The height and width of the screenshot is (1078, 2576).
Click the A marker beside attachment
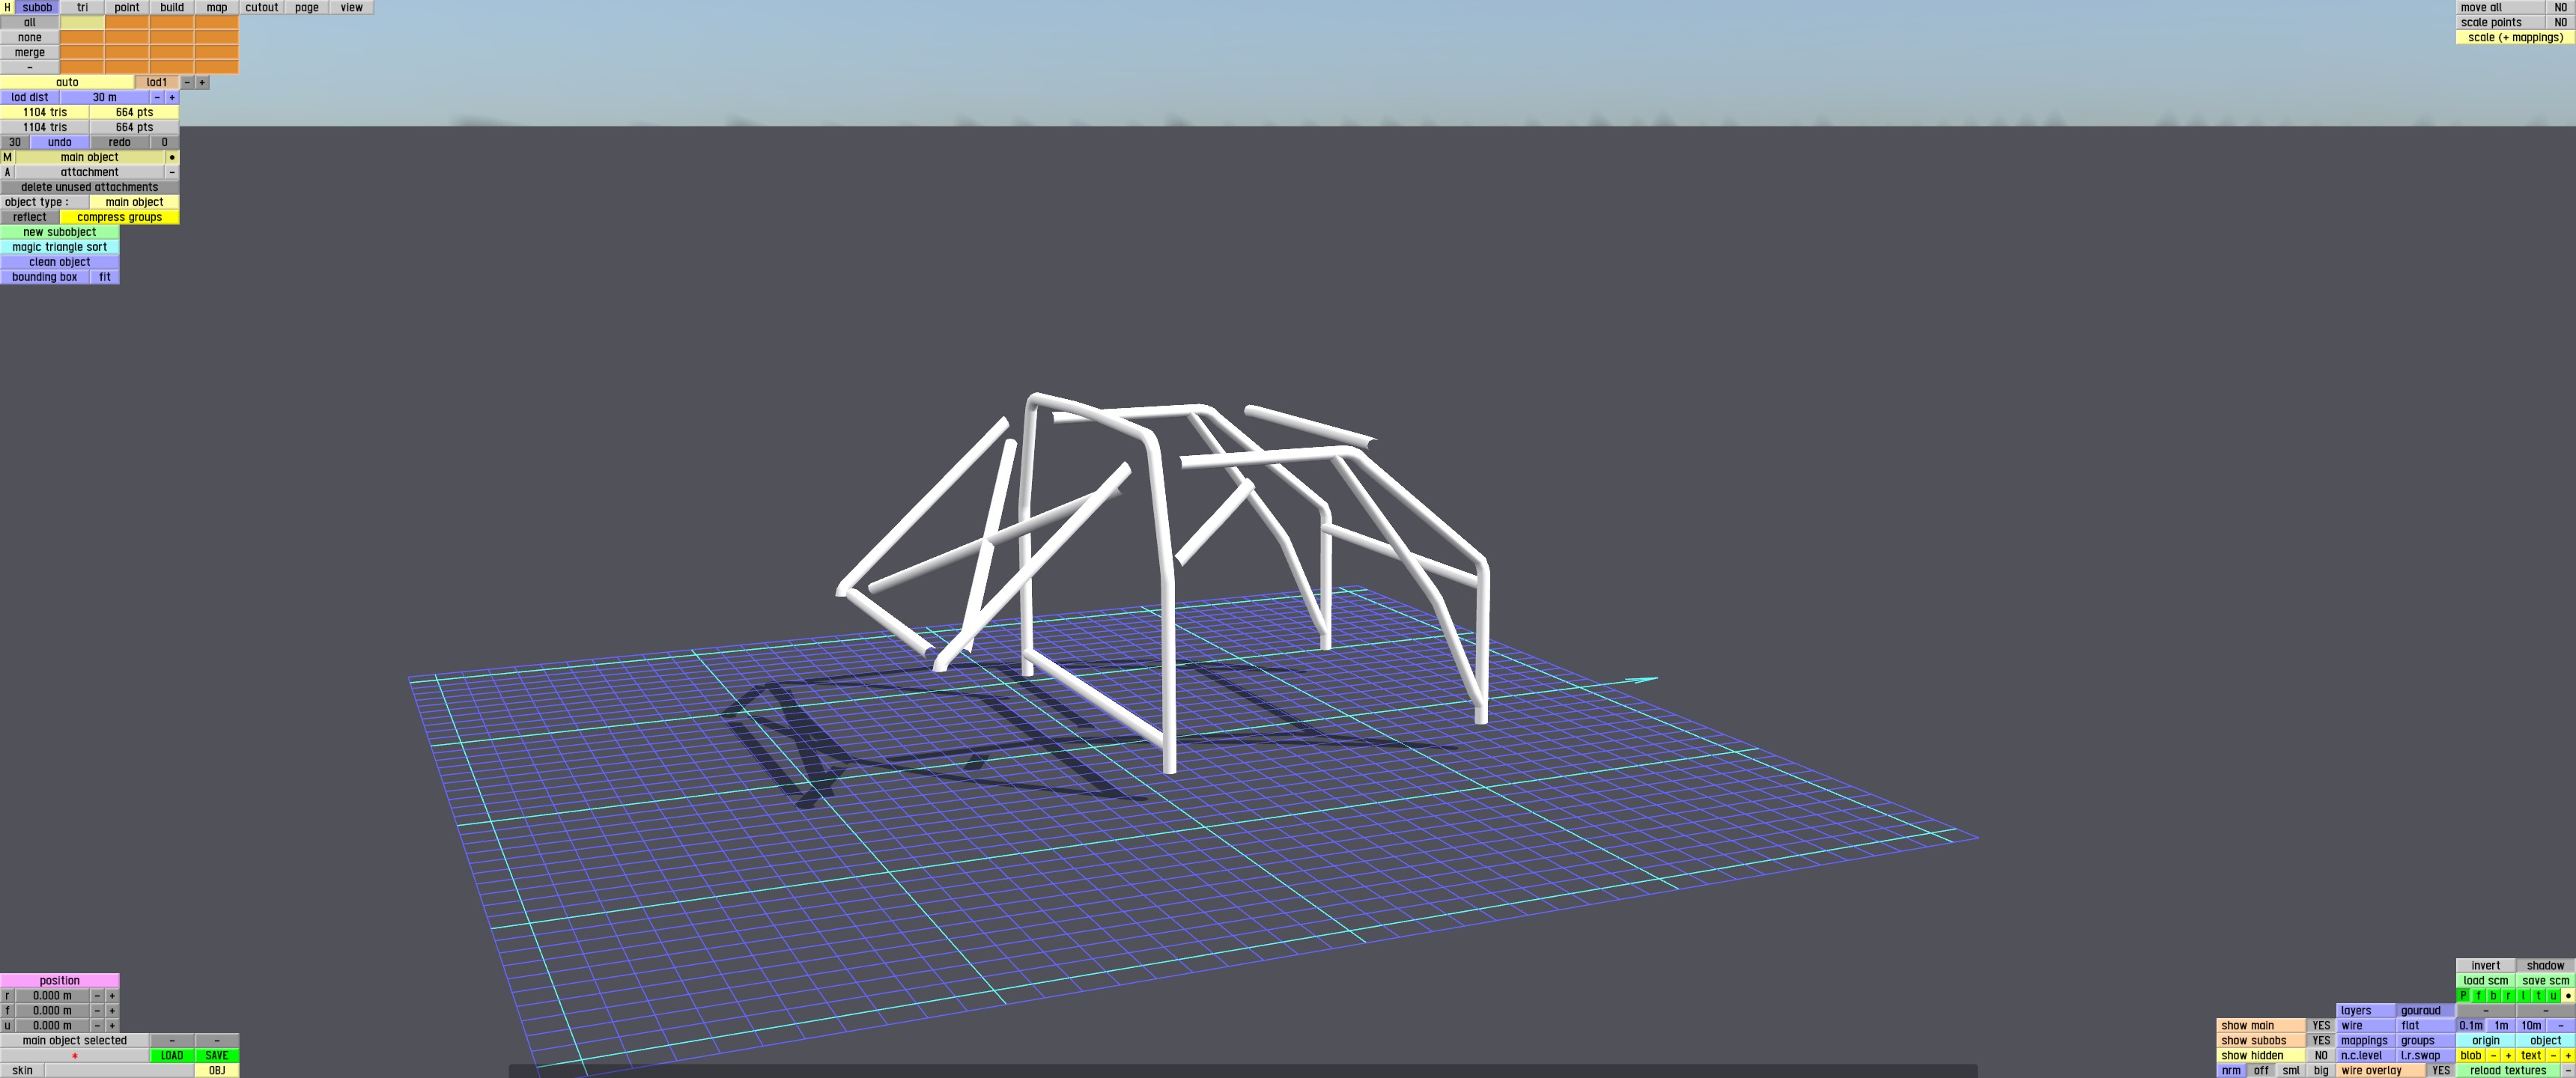(x=7, y=172)
